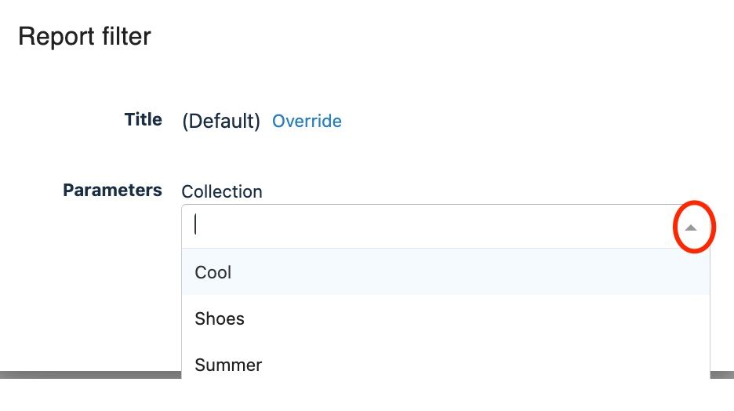Pick the Summer collection option
734x411 pixels.
(228, 365)
